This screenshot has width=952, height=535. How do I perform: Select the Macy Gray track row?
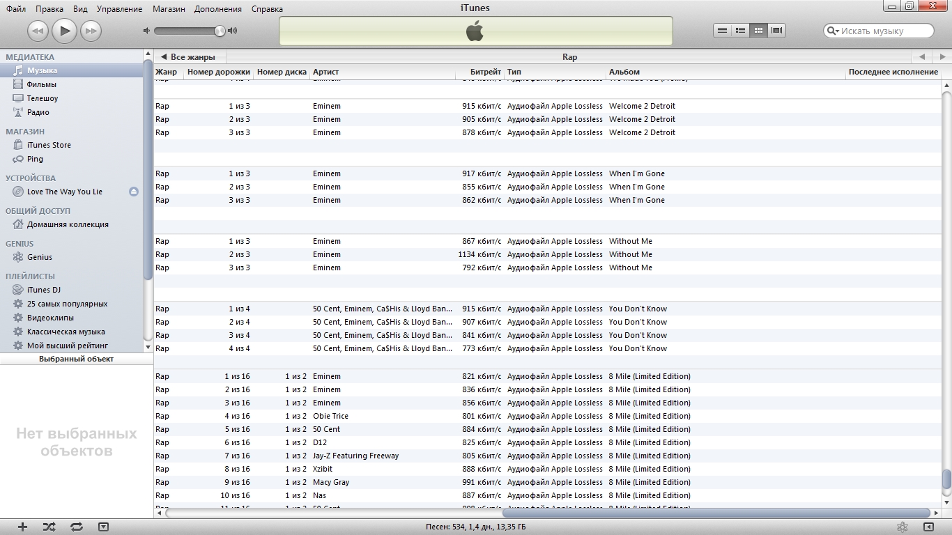tap(548, 482)
